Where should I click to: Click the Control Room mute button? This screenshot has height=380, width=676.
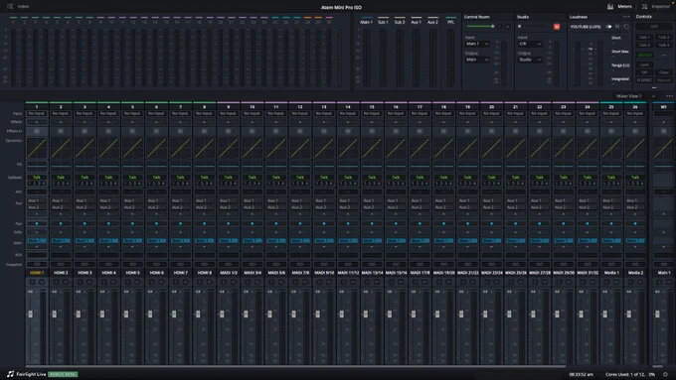click(508, 27)
